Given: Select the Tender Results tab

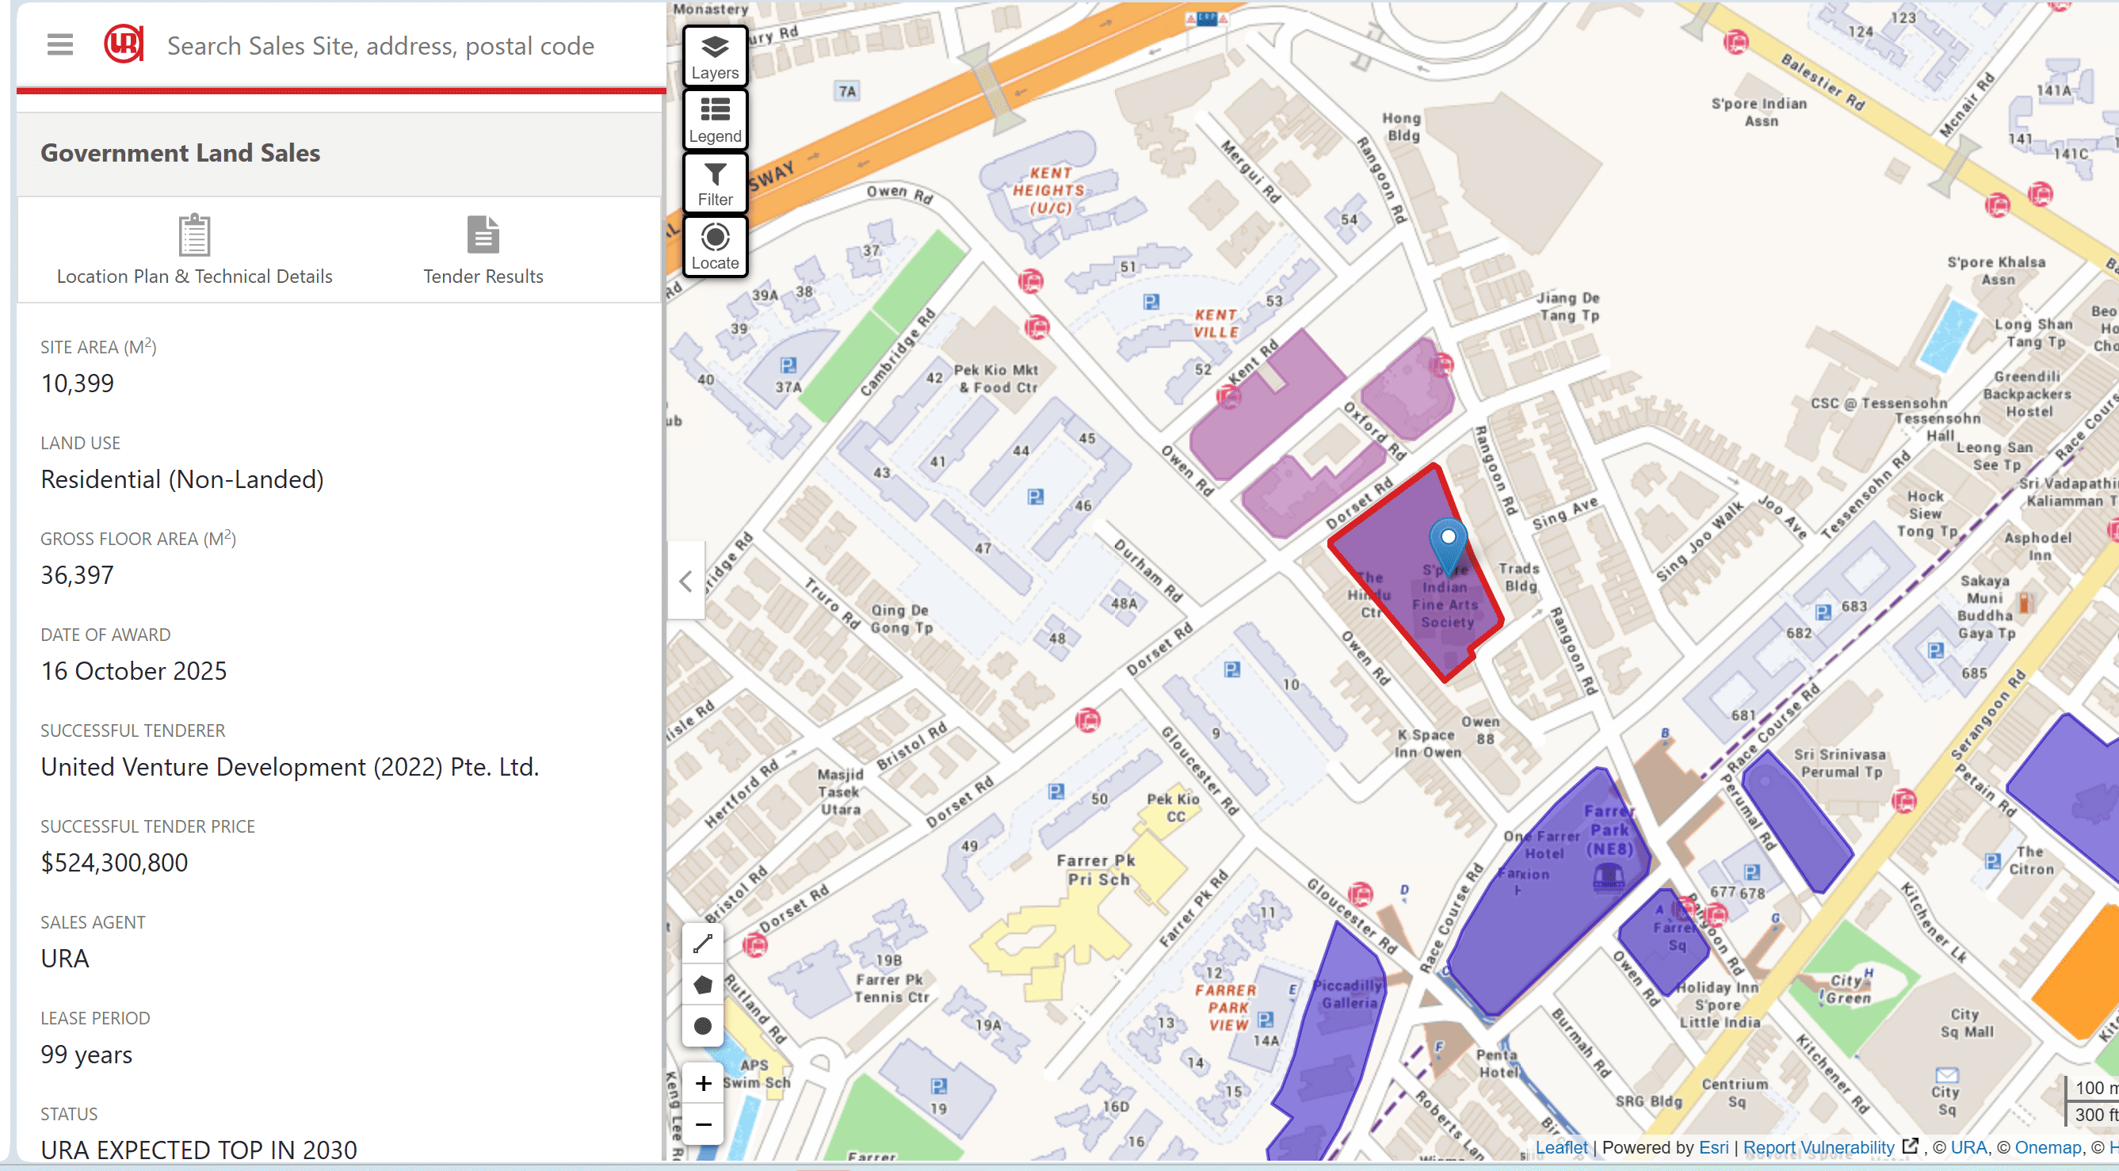Looking at the screenshot, I should tap(483, 250).
